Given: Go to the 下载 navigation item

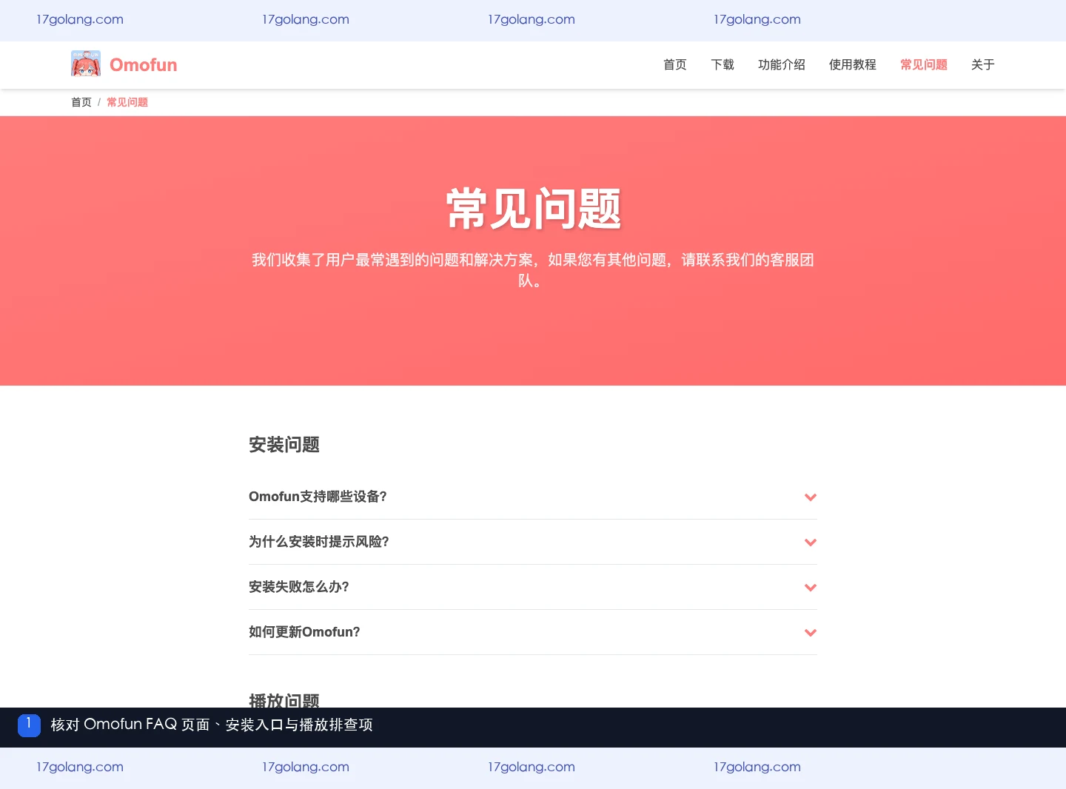Looking at the screenshot, I should (x=723, y=65).
